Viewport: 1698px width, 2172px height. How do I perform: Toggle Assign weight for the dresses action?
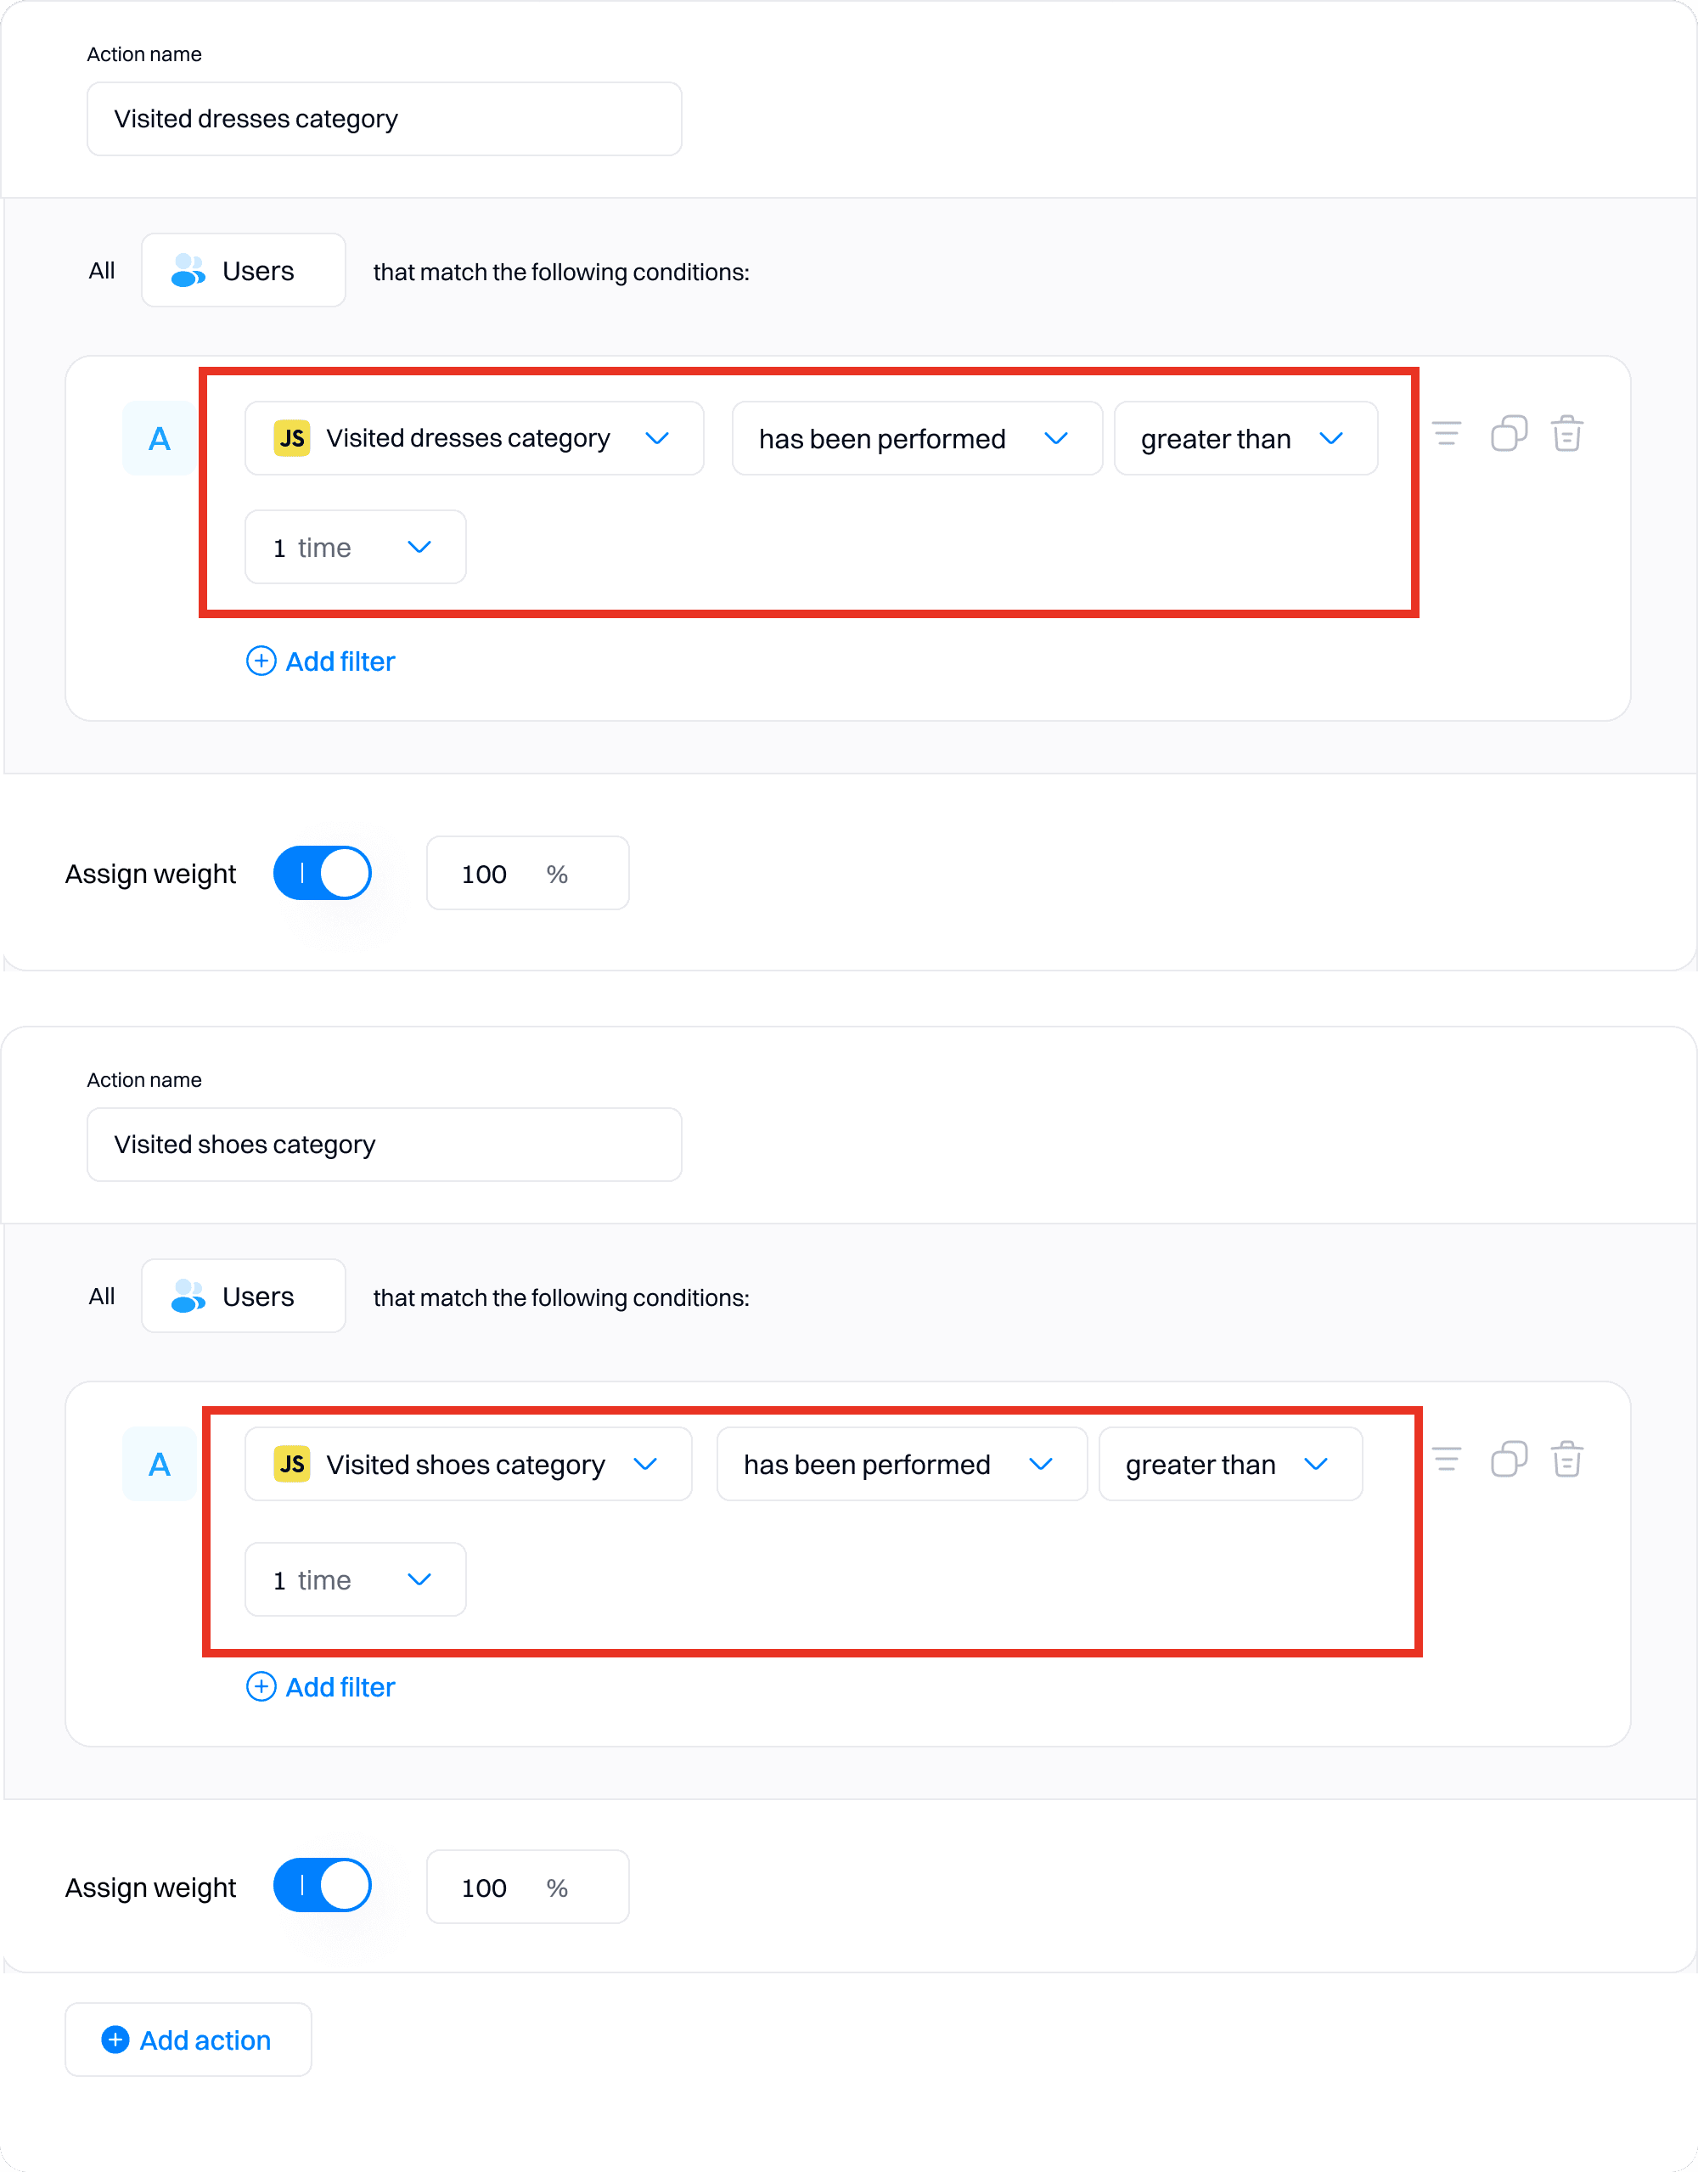click(323, 873)
